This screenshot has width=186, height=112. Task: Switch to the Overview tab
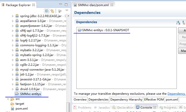tap(80, 99)
